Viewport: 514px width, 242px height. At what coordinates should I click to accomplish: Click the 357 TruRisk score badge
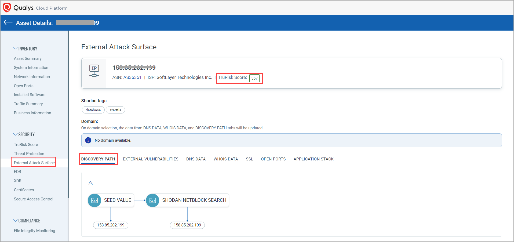254,78
